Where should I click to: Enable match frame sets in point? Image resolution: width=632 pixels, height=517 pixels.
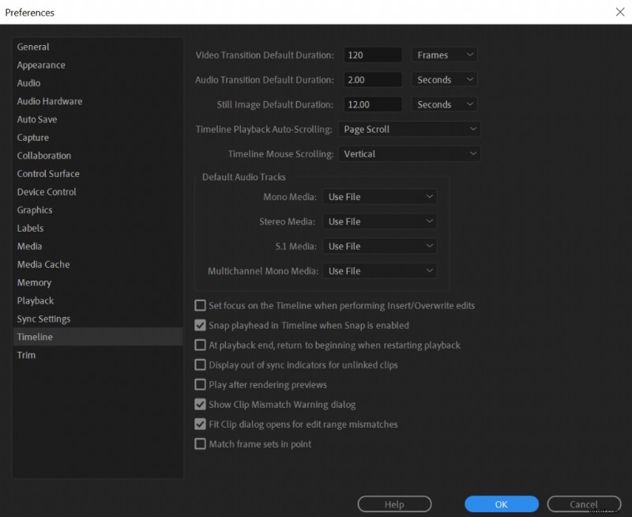[201, 443]
